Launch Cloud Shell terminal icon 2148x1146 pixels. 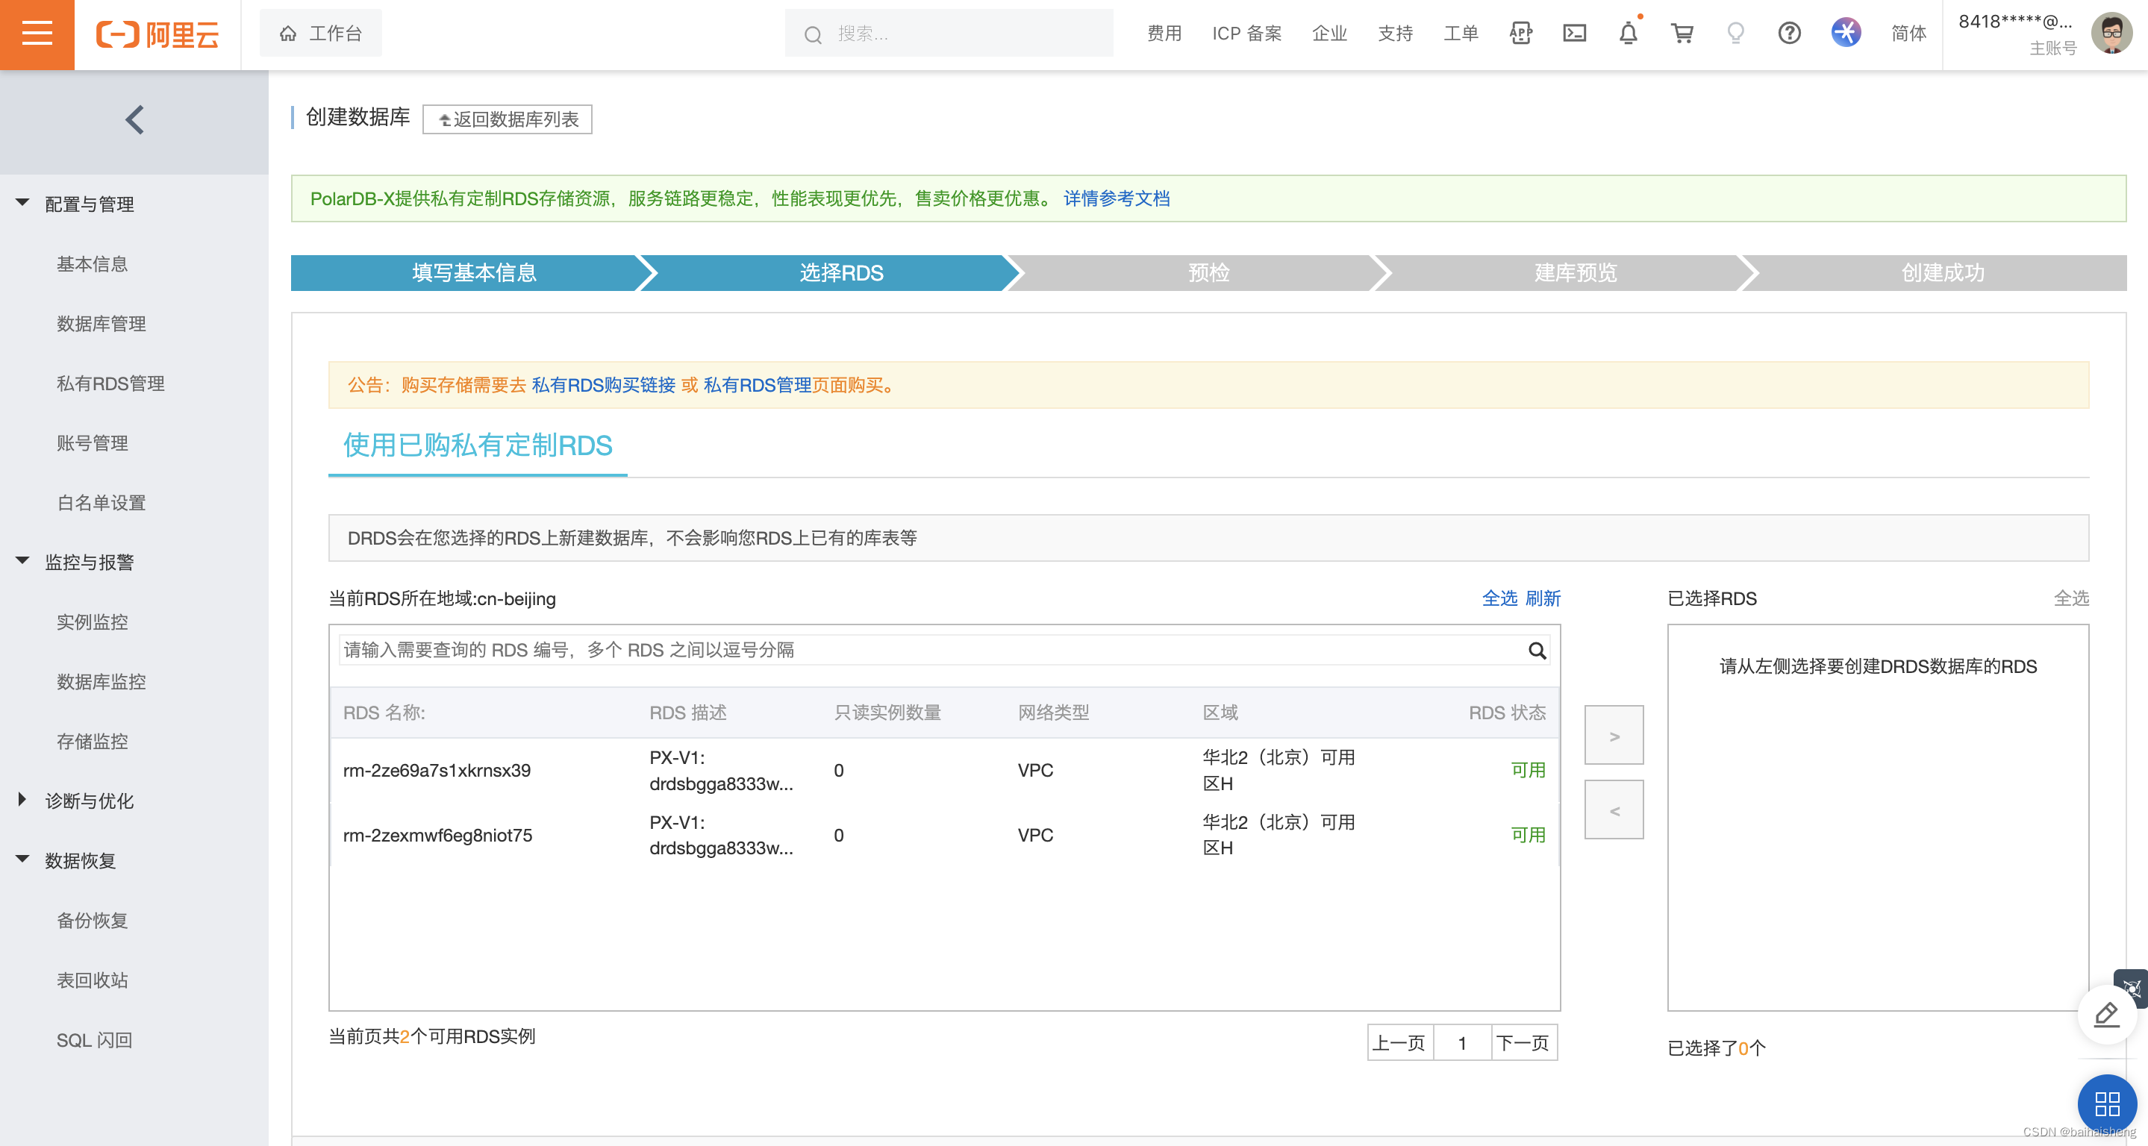[1574, 34]
